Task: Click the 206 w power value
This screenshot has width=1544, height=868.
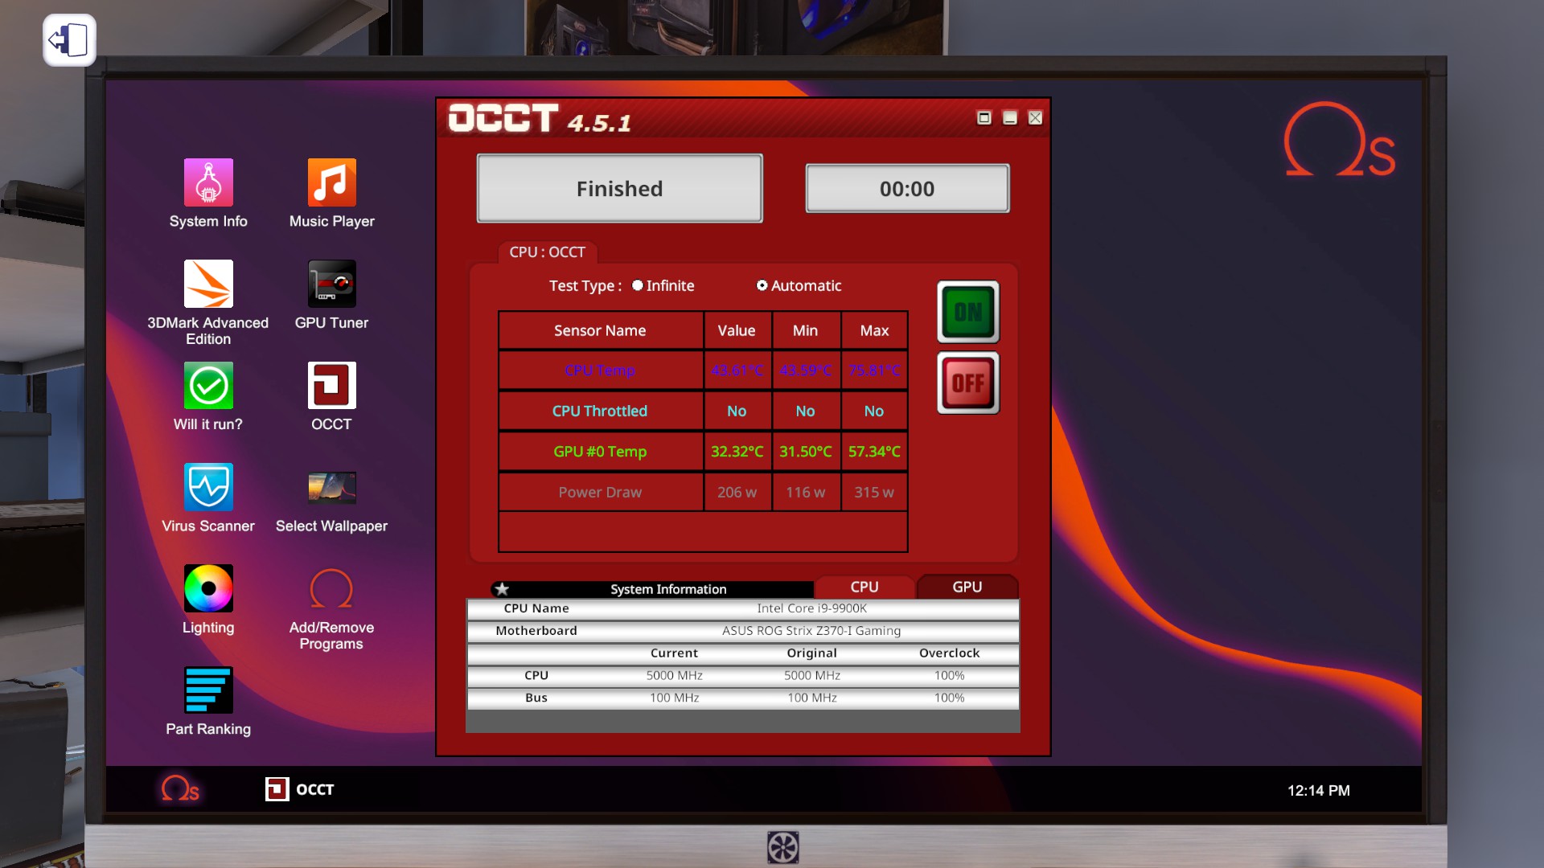Action: 737,492
